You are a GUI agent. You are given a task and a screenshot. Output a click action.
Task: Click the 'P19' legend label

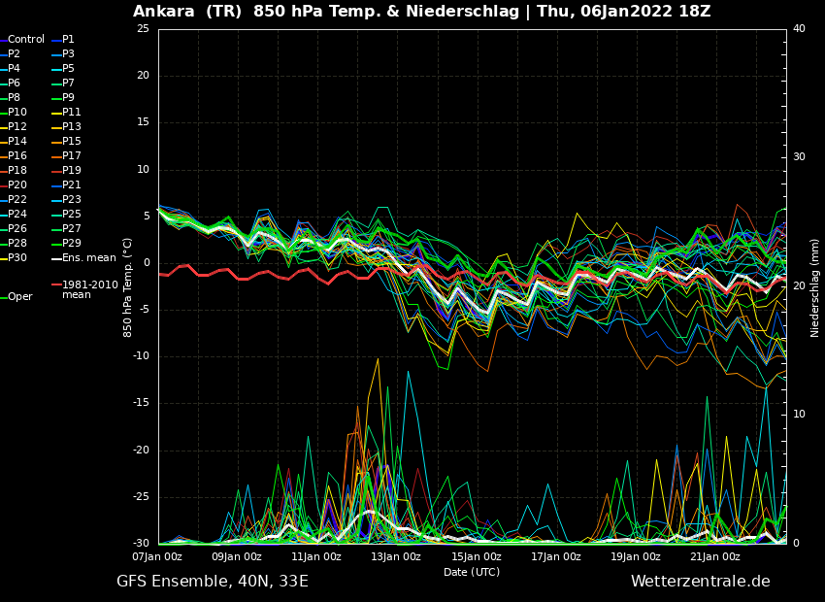pyautogui.click(x=72, y=171)
